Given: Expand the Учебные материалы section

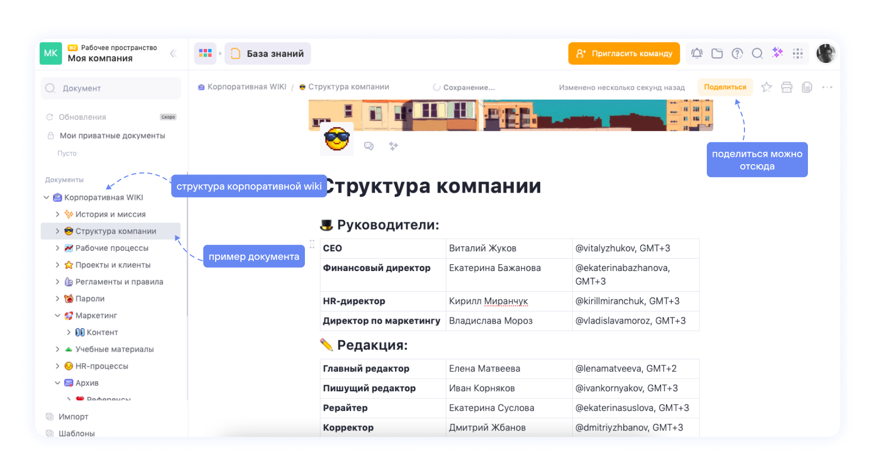Looking at the screenshot, I should [58, 349].
